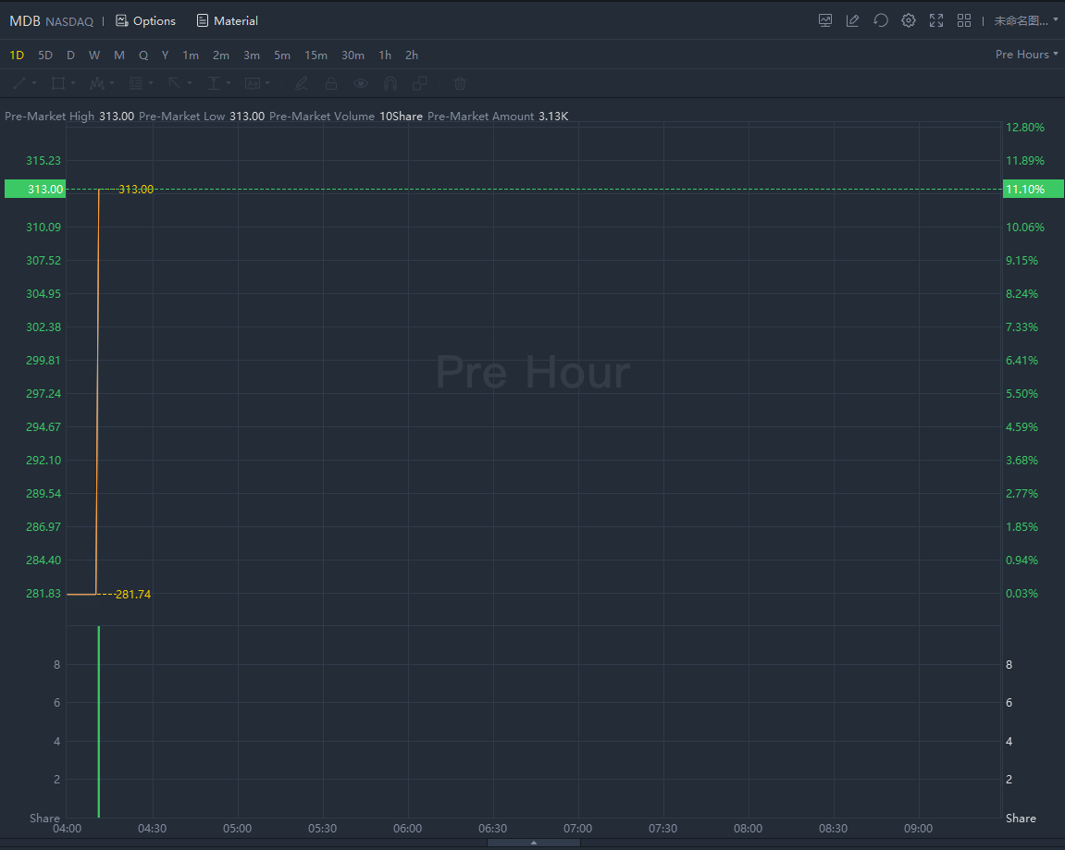The width and height of the screenshot is (1065, 850).
Task: Click the 313.00 high price label on chart
Action: pyautogui.click(x=136, y=190)
